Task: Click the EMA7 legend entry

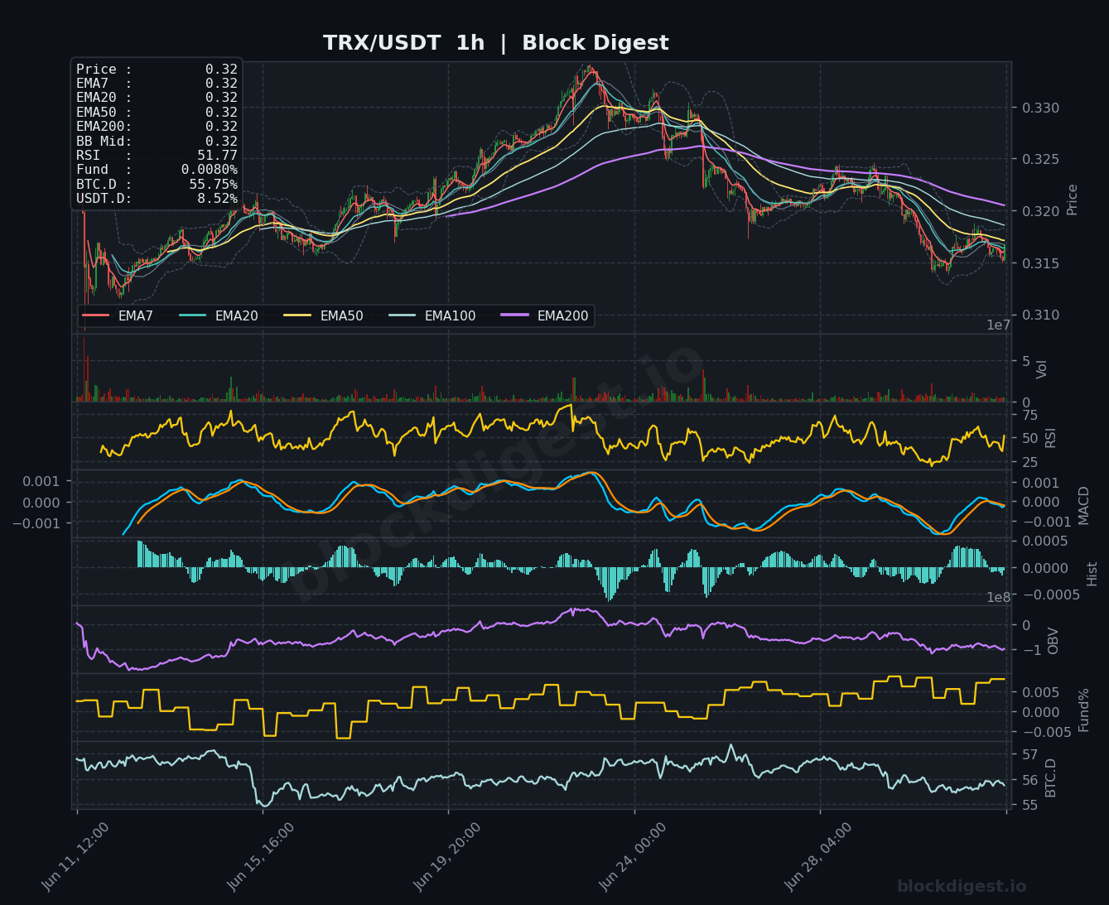Action: click(x=118, y=315)
